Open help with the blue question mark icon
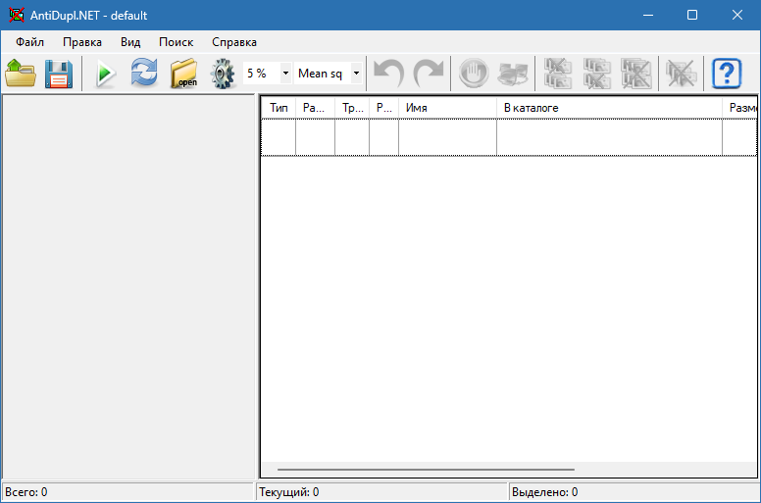The height and width of the screenshot is (503, 761). [727, 74]
